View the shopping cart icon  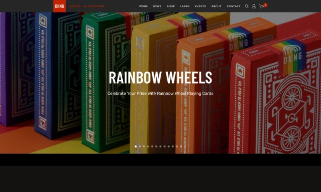click(262, 6)
